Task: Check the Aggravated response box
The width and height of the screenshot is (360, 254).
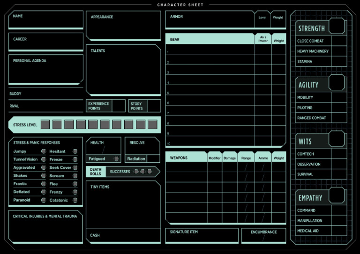Action: point(44,167)
